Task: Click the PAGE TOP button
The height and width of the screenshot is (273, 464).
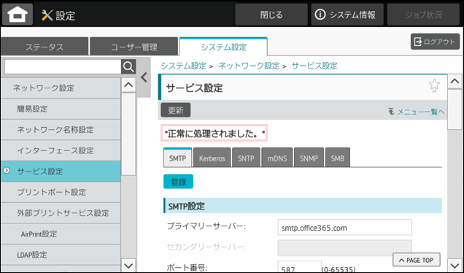Action: [417, 260]
